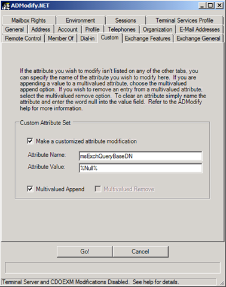Select the Profile tab
This screenshot has height=287, width=226.
point(92,29)
